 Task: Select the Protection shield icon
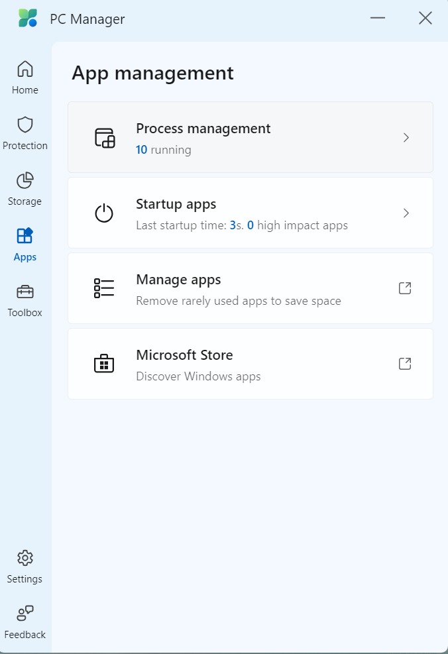coord(25,125)
